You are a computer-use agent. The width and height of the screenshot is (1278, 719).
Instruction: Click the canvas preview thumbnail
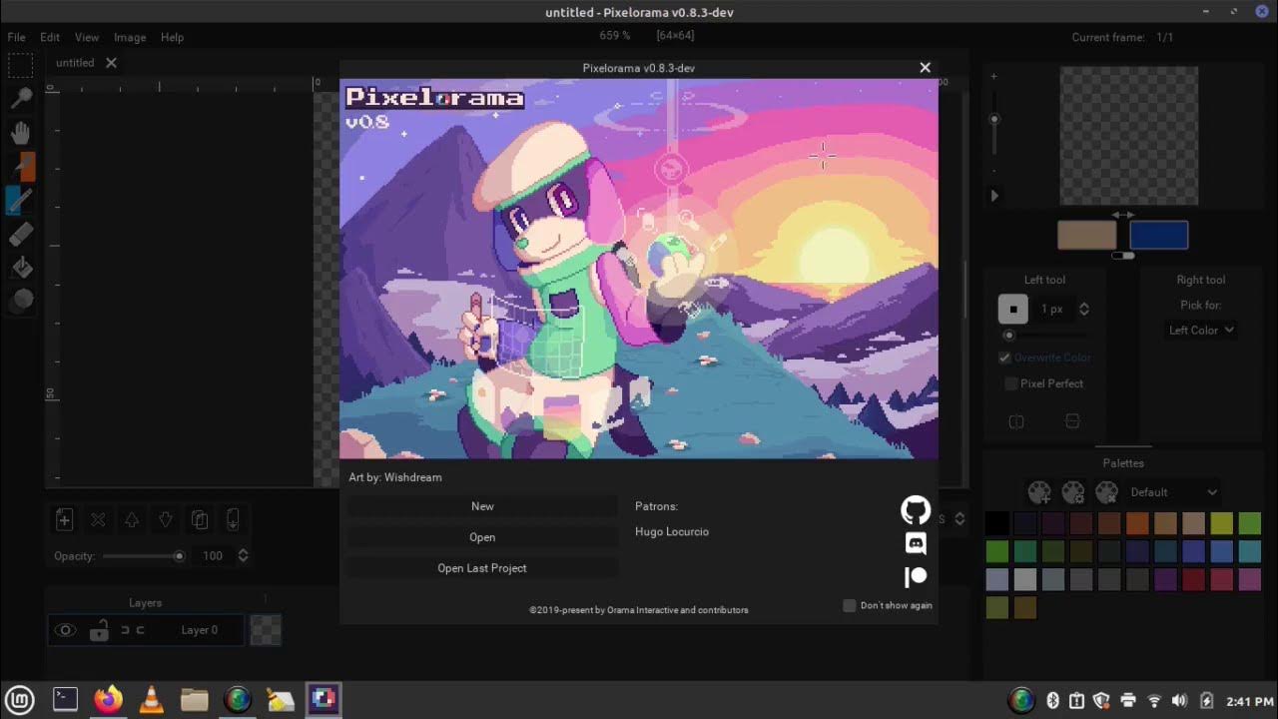coord(1129,136)
